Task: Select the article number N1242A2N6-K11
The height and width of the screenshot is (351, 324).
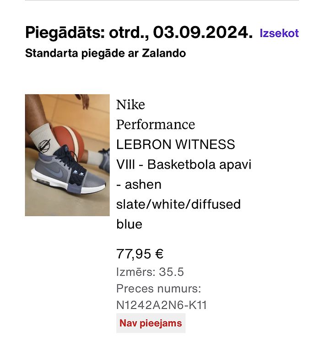Action: coord(162,305)
